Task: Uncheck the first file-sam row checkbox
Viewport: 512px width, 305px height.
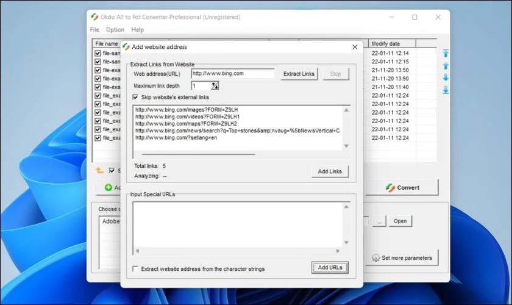Action: pyautogui.click(x=98, y=53)
